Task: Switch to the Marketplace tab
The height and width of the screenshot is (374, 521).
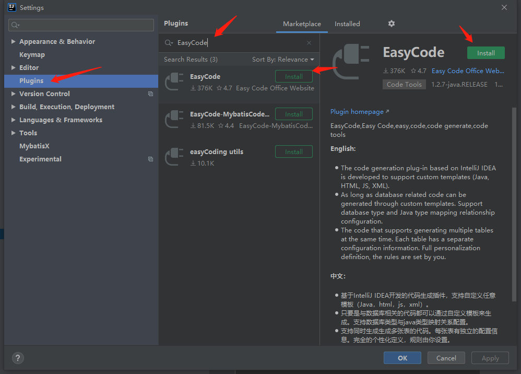Action: click(302, 24)
